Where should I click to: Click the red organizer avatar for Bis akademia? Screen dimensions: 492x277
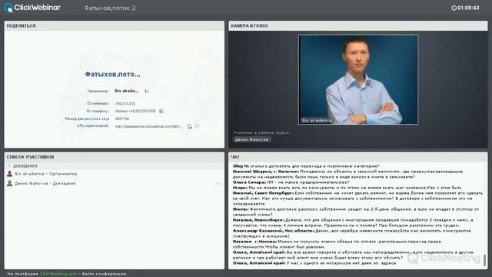[x=10, y=174]
